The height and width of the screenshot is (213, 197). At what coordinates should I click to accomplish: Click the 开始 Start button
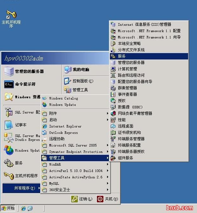[8, 209]
